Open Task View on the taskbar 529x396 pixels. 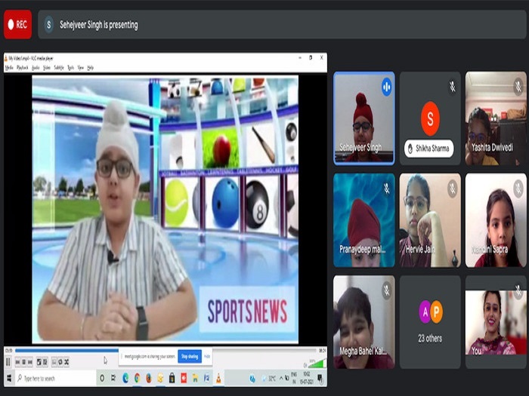click(113, 378)
